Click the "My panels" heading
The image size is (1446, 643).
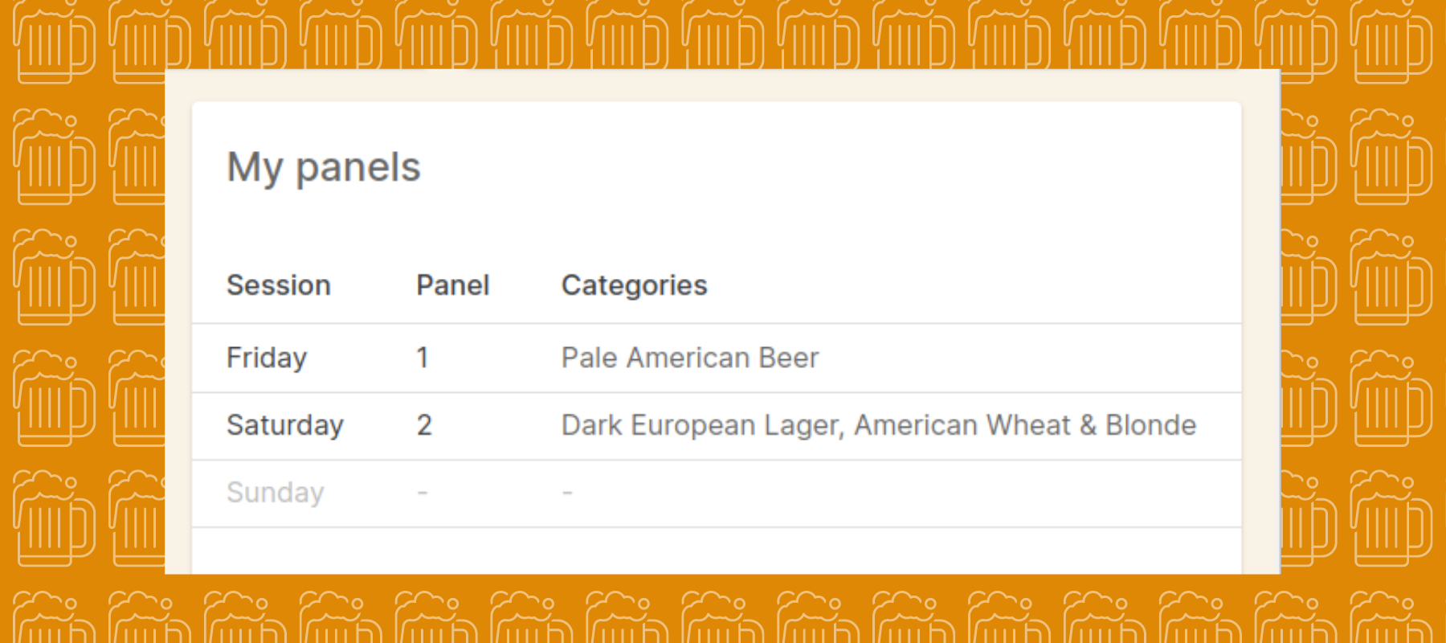[x=324, y=167]
